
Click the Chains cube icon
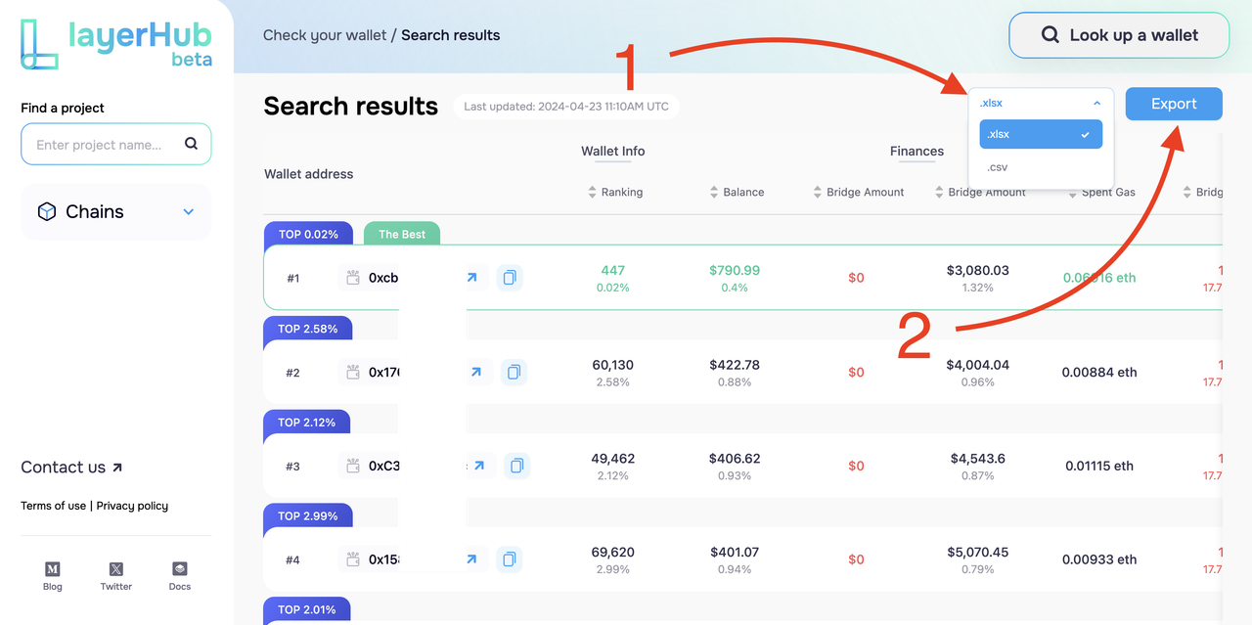click(47, 211)
